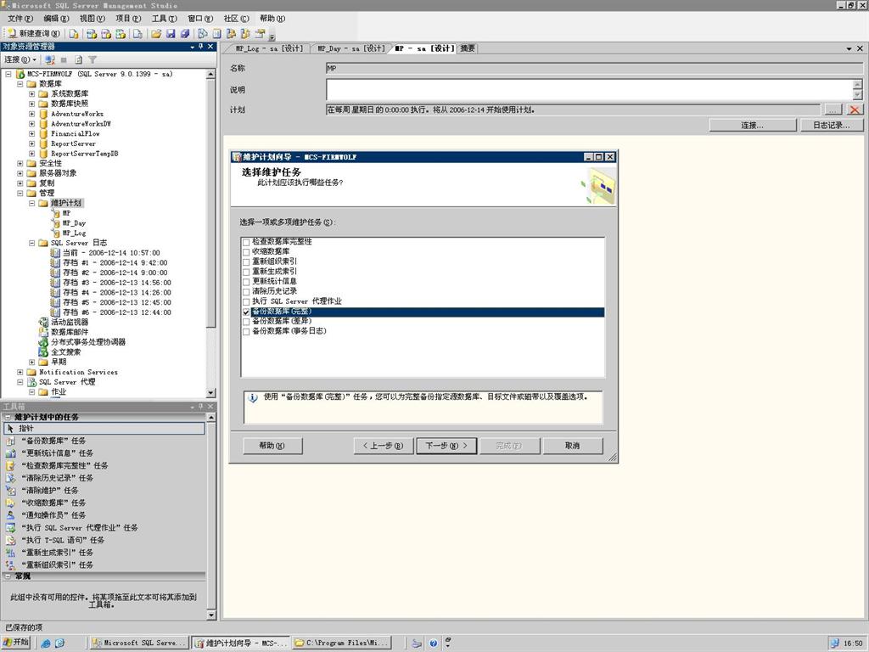Switch to C:\Program Files taskbar window
The image size is (869, 652).
coord(342,644)
